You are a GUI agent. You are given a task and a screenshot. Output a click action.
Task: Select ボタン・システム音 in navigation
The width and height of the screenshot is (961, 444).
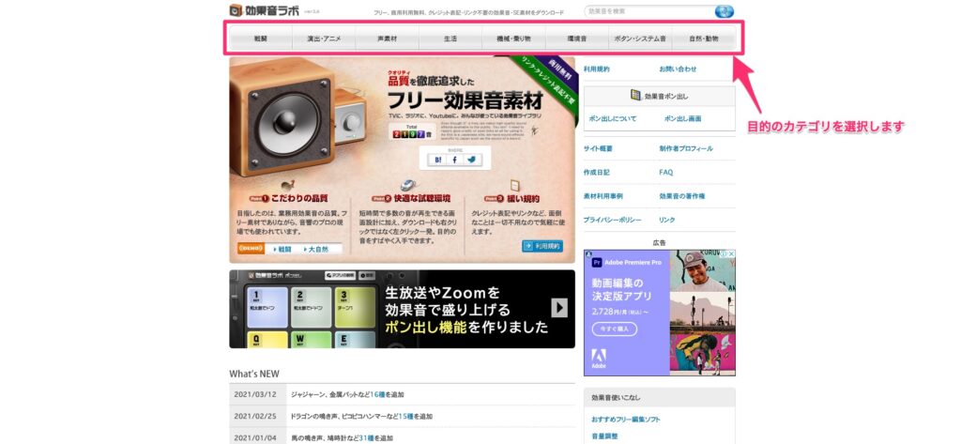(640, 39)
